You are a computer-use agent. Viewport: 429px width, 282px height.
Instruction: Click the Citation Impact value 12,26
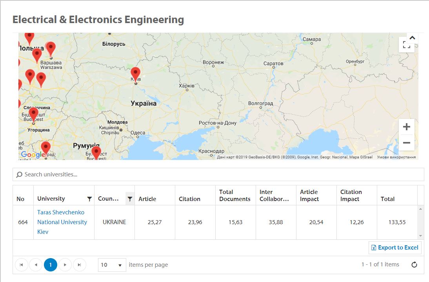point(356,222)
